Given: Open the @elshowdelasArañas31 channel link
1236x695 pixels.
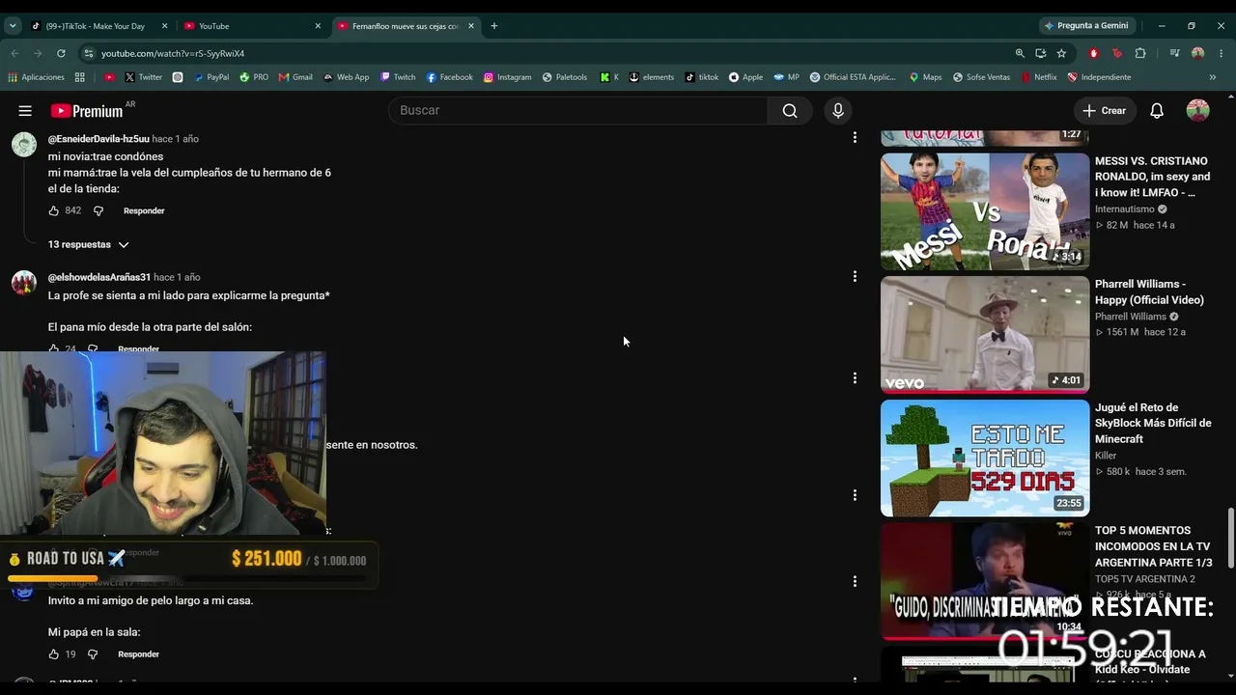Looking at the screenshot, I should click(x=99, y=277).
